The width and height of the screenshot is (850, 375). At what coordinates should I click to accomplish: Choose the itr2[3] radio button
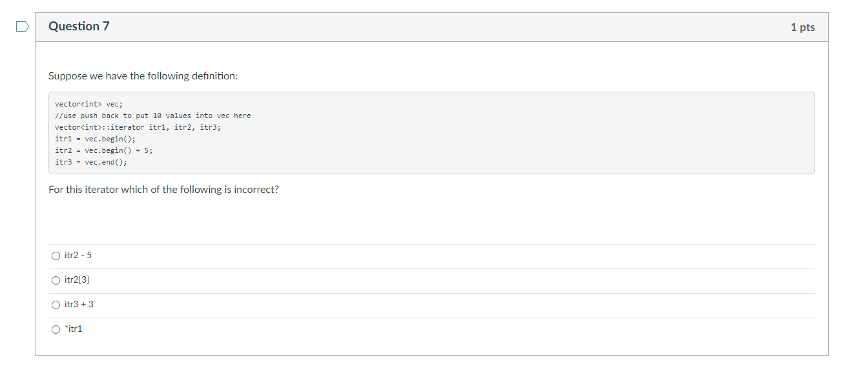(56, 280)
